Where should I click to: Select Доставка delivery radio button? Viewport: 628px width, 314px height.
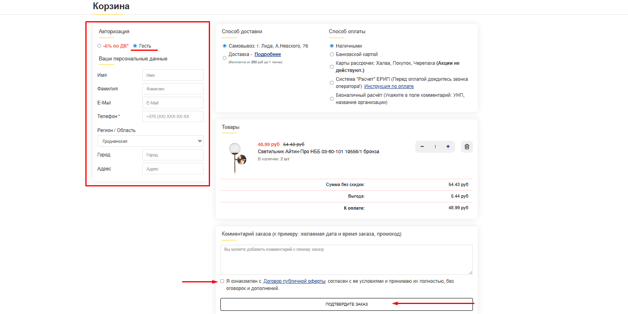pos(224,58)
